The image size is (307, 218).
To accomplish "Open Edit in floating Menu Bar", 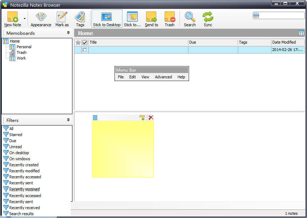I will 132,77.
